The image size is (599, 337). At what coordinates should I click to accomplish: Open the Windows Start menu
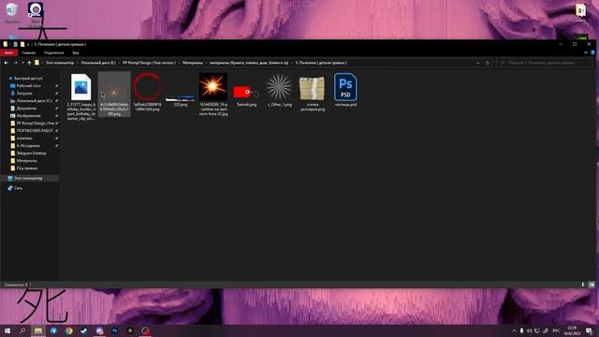click(7, 330)
